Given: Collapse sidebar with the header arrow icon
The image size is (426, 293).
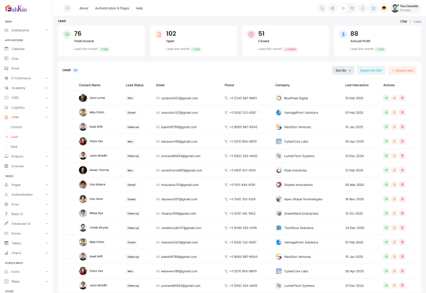Looking at the screenshot, I should click(x=67, y=8).
